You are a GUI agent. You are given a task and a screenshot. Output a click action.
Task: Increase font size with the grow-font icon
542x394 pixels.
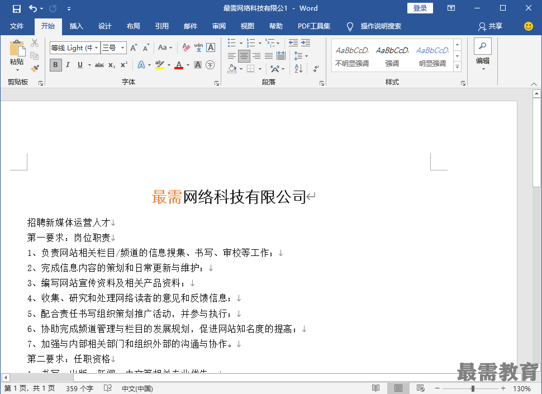(x=134, y=48)
